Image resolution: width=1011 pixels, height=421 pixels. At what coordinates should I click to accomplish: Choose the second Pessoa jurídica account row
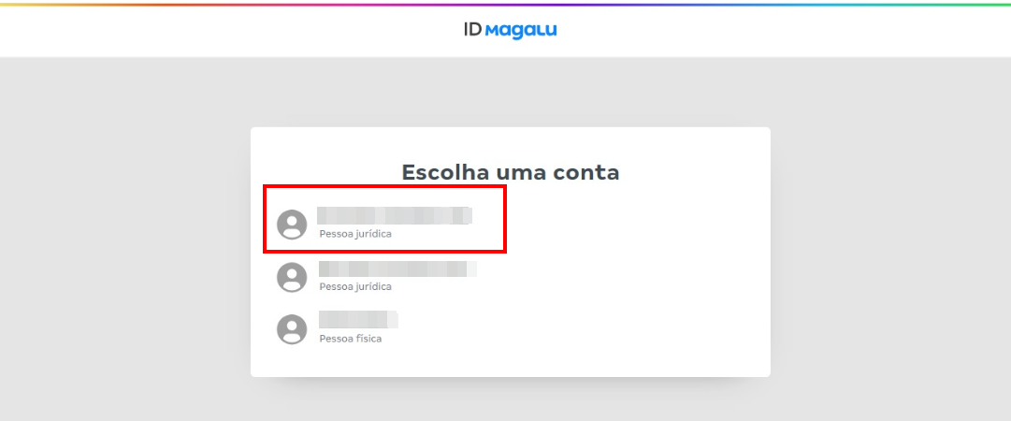393,277
